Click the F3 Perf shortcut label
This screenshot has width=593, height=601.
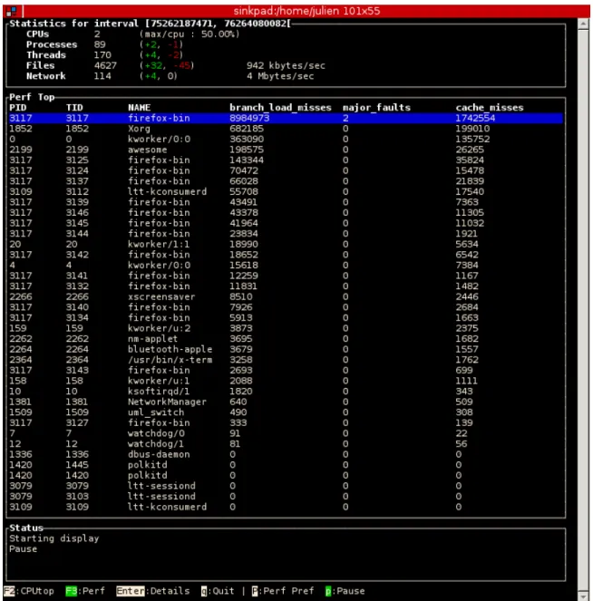pyautogui.click(x=85, y=591)
